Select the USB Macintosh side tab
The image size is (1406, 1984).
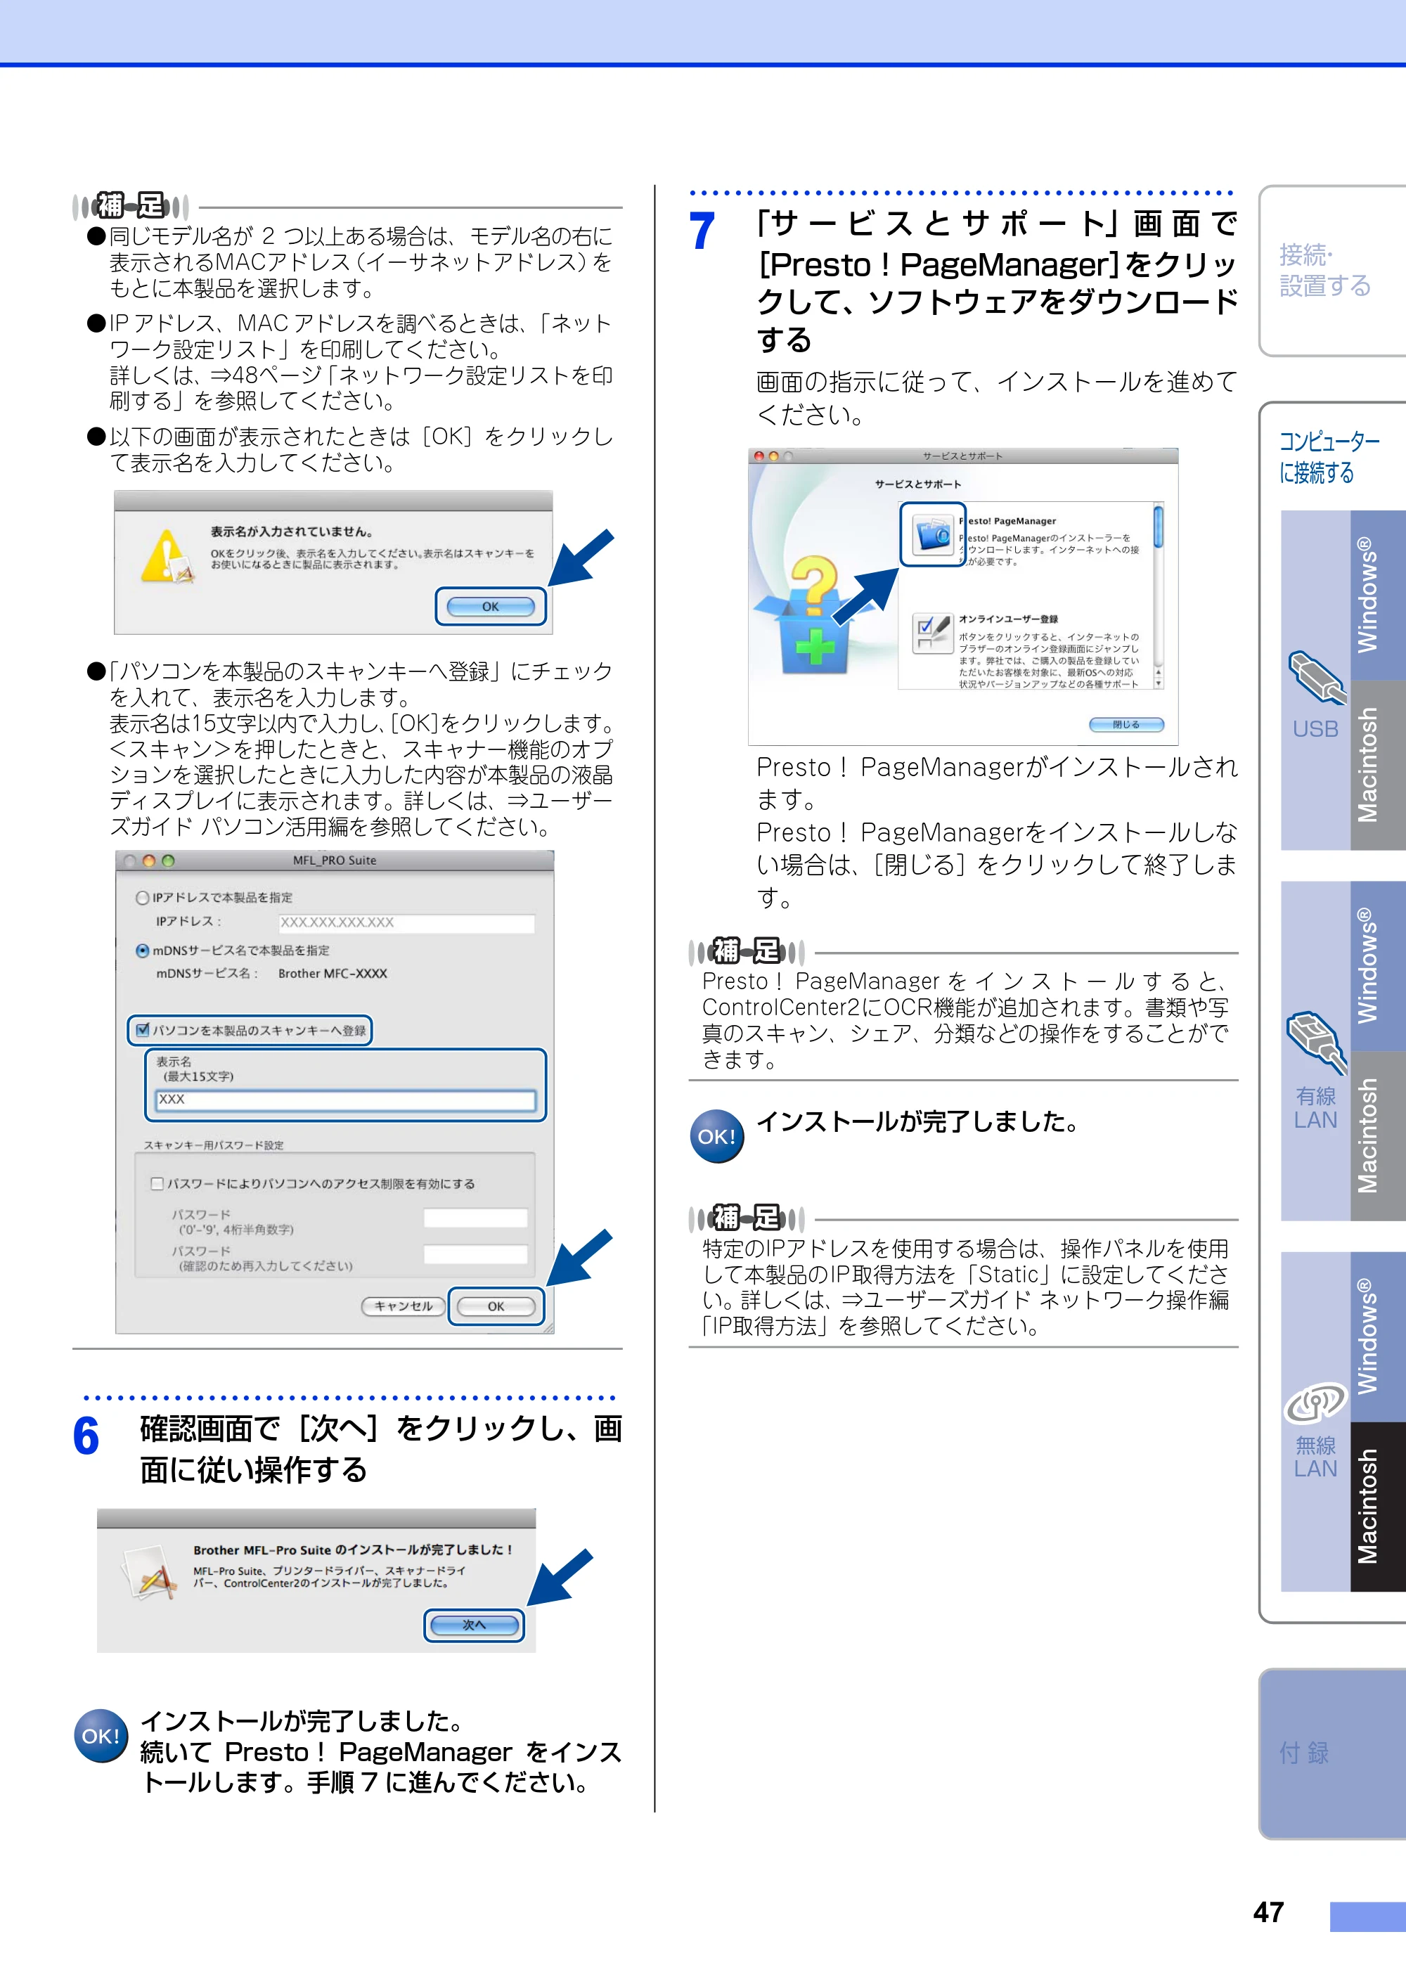coord(1377,764)
